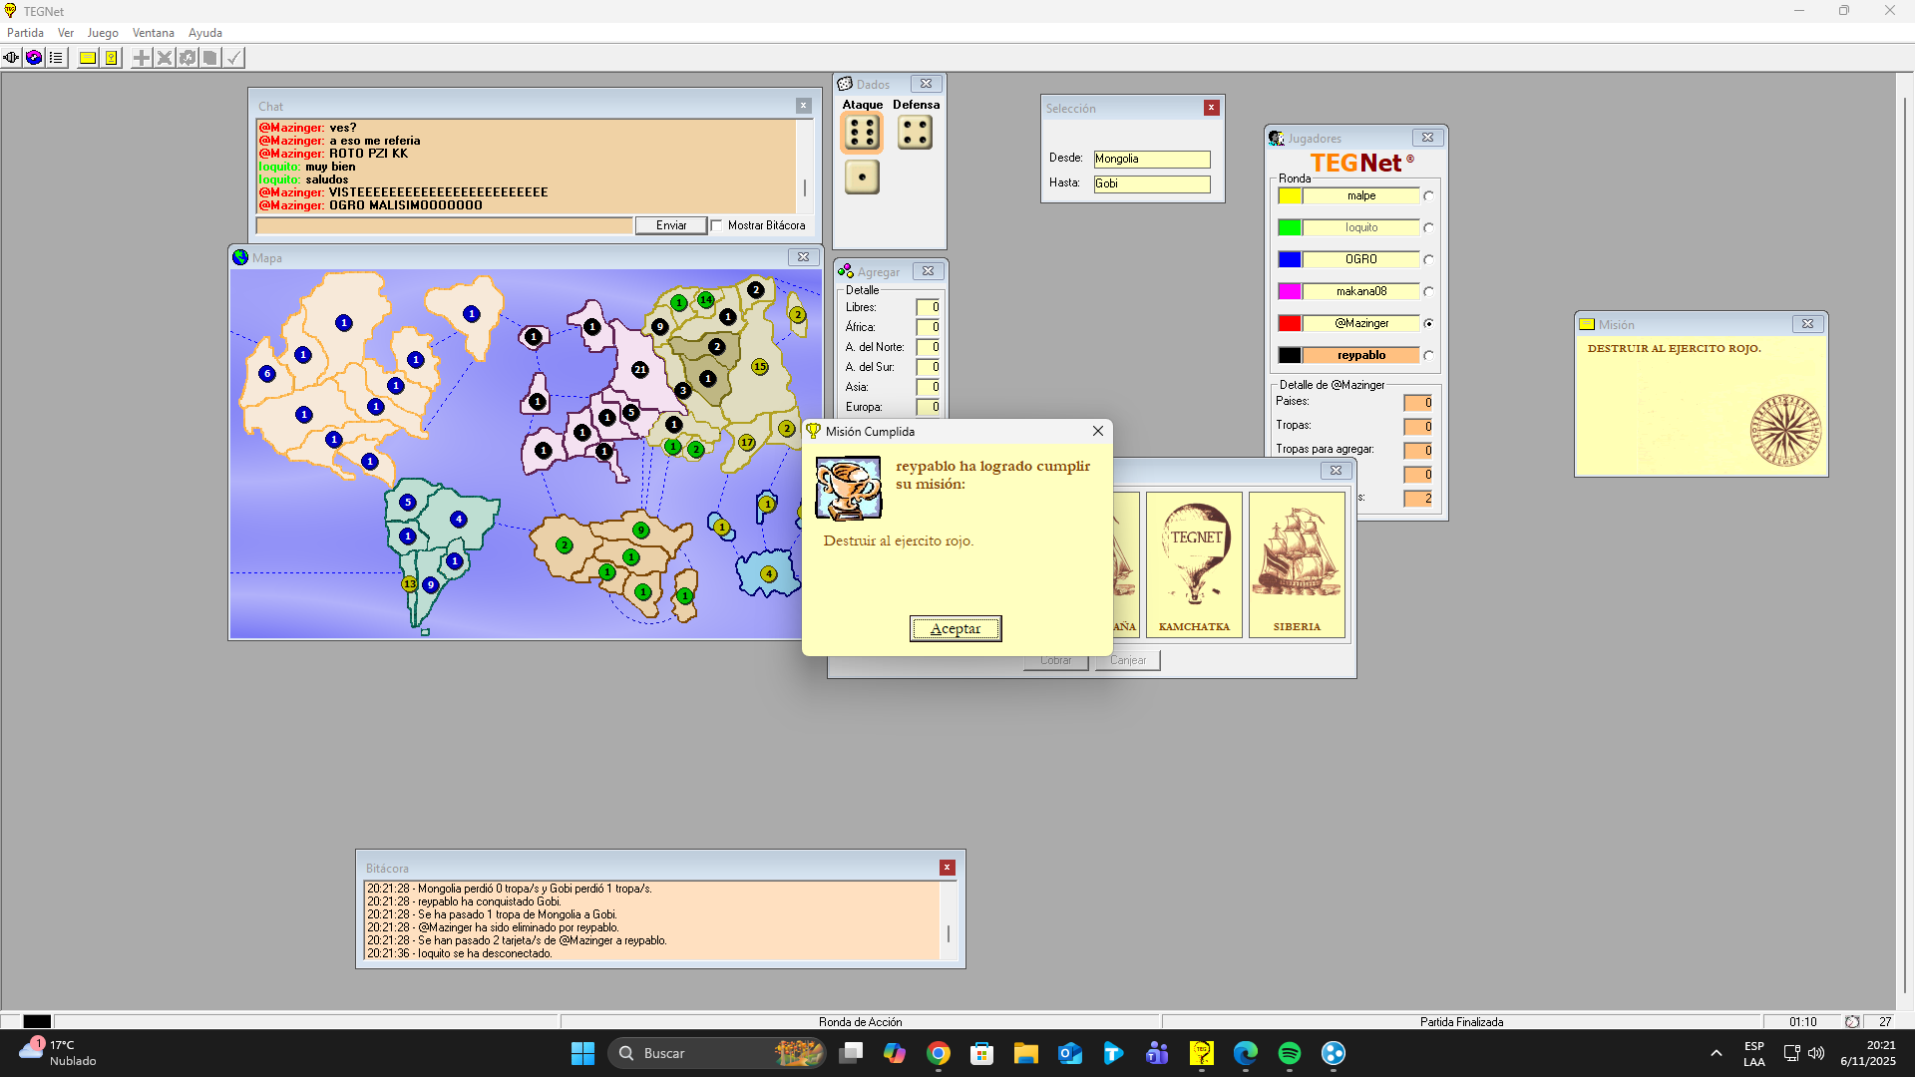Select the radio button next to reypablo
Image resolution: width=1915 pixels, height=1077 pixels.
click(x=1428, y=355)
